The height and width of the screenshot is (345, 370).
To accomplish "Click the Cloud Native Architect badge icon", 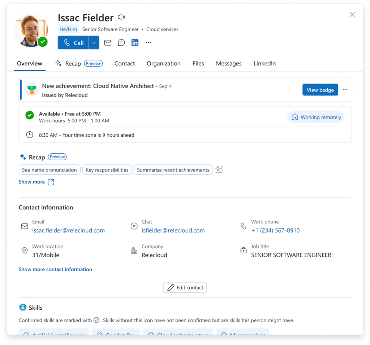I will coord(32,90).
